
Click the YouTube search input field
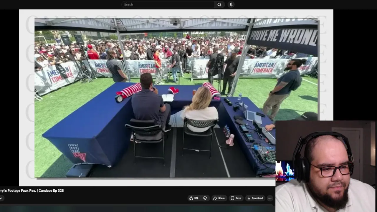point(167,4)
